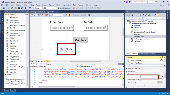This screenshot has width=170, height=95.
Task: Click the feedback icon in title bar
Action: [x=130, y=2]
